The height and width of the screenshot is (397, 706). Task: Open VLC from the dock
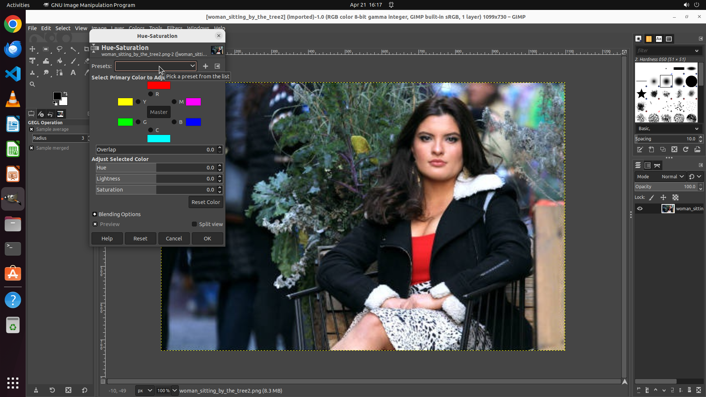pos(13,99)
